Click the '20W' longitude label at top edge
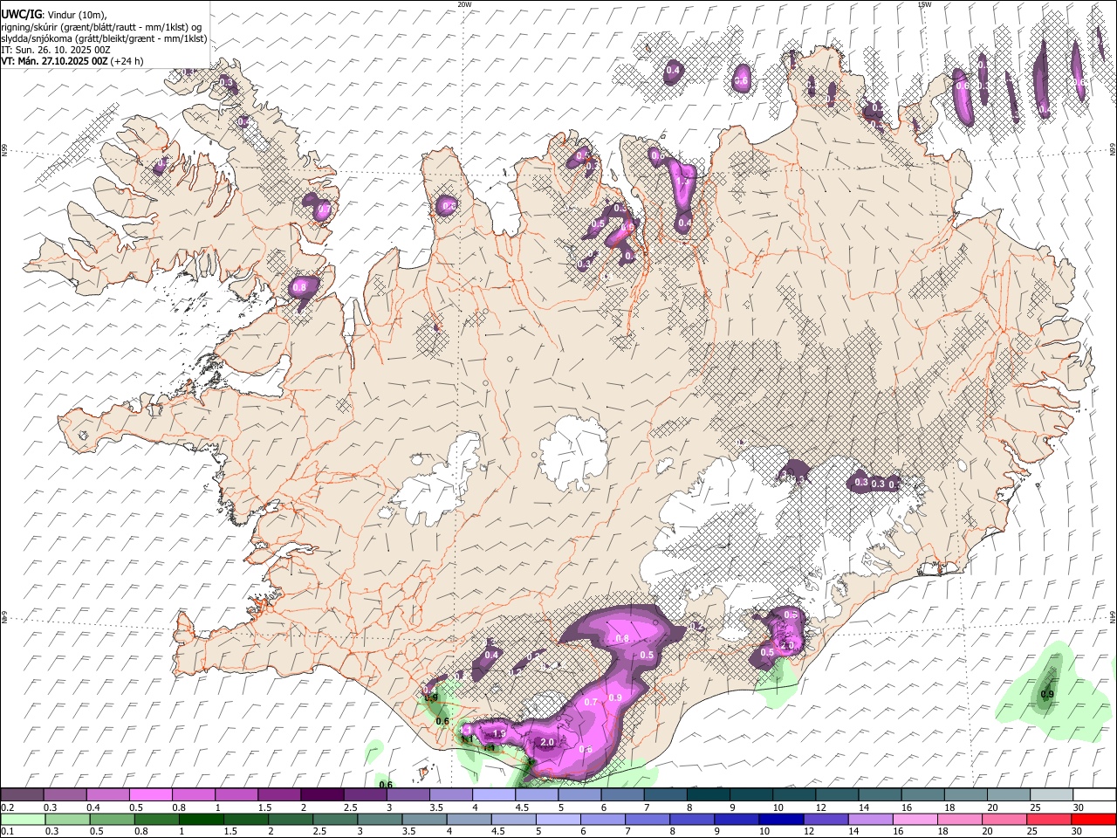 pyautogui.click(x=464, y=4)
